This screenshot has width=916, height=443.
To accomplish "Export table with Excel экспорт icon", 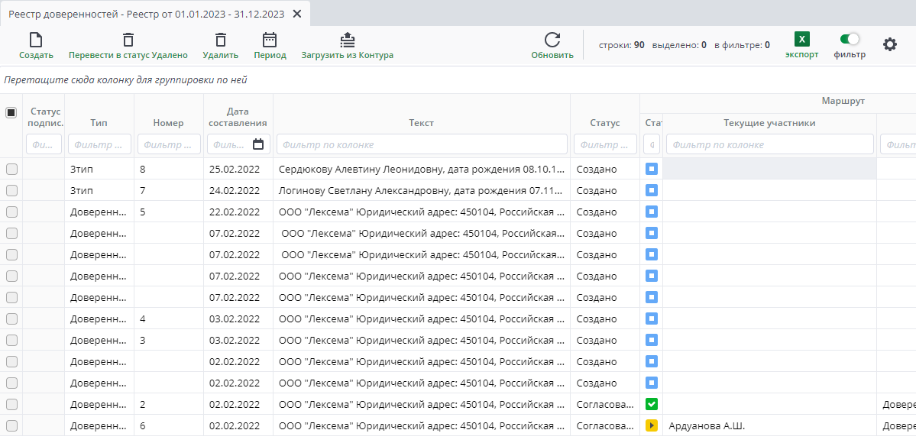I will click(x=801, y=39).
